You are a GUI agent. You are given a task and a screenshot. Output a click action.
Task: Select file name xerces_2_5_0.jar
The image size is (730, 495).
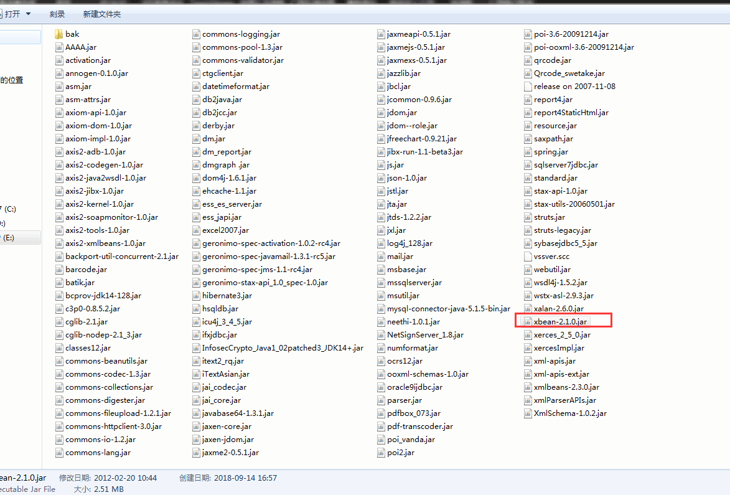pyautogui.click(x=563, y=334)
